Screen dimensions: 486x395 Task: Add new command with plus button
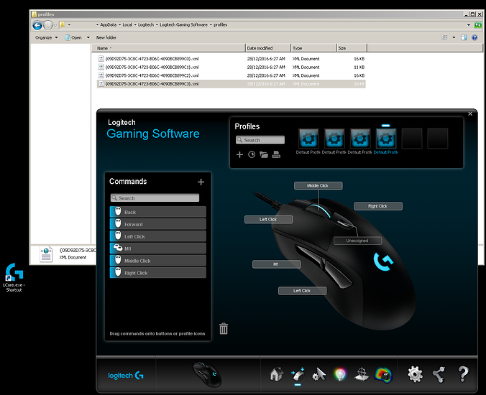[x=201, y=182]
